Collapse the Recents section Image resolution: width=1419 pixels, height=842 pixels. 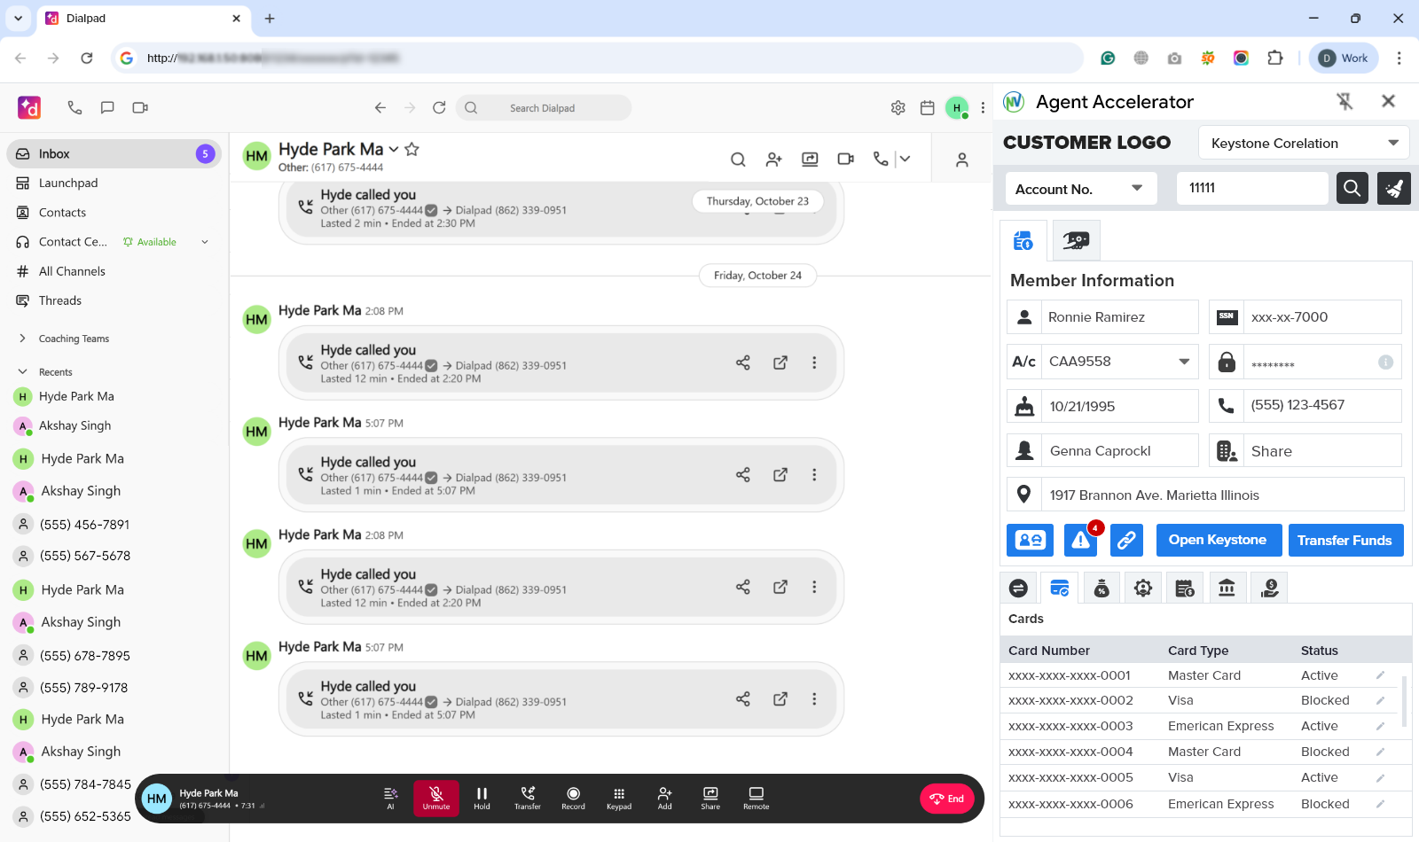pos(23,372)
